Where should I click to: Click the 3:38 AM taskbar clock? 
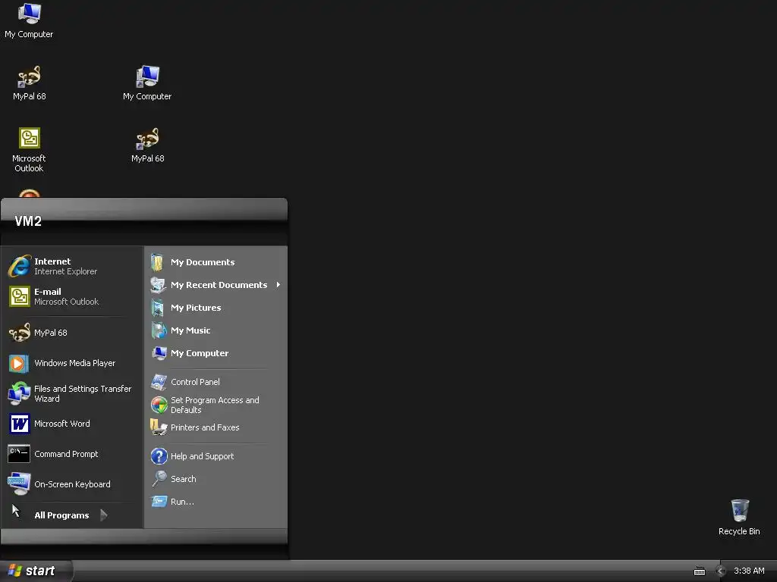tap(749, 571)
